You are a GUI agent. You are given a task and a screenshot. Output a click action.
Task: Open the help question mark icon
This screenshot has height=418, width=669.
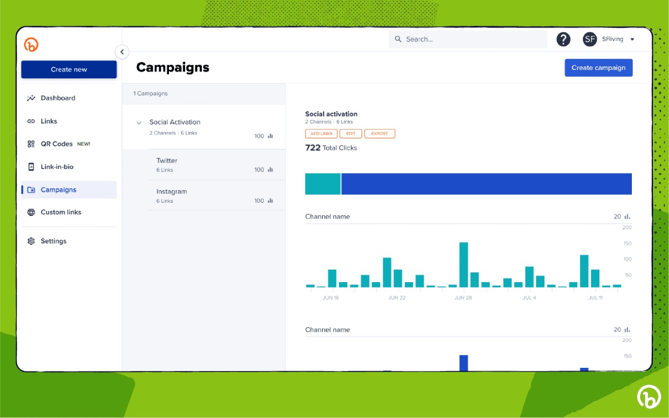[x=563, y=39]
